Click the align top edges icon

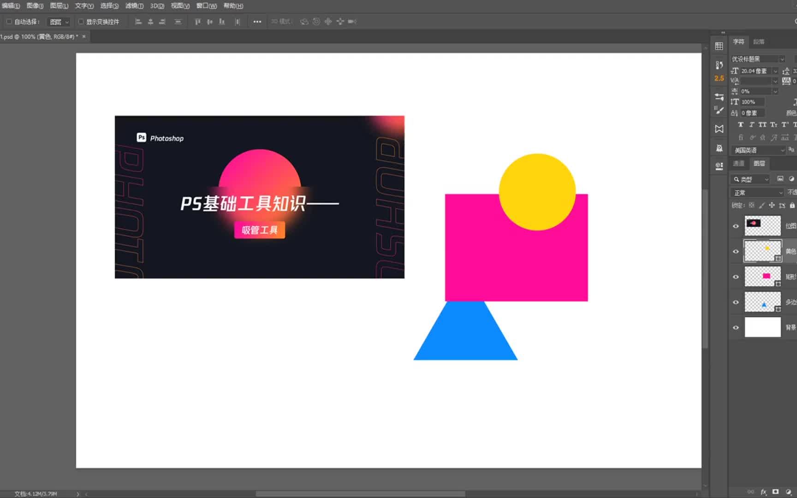(x=198, y=22)
